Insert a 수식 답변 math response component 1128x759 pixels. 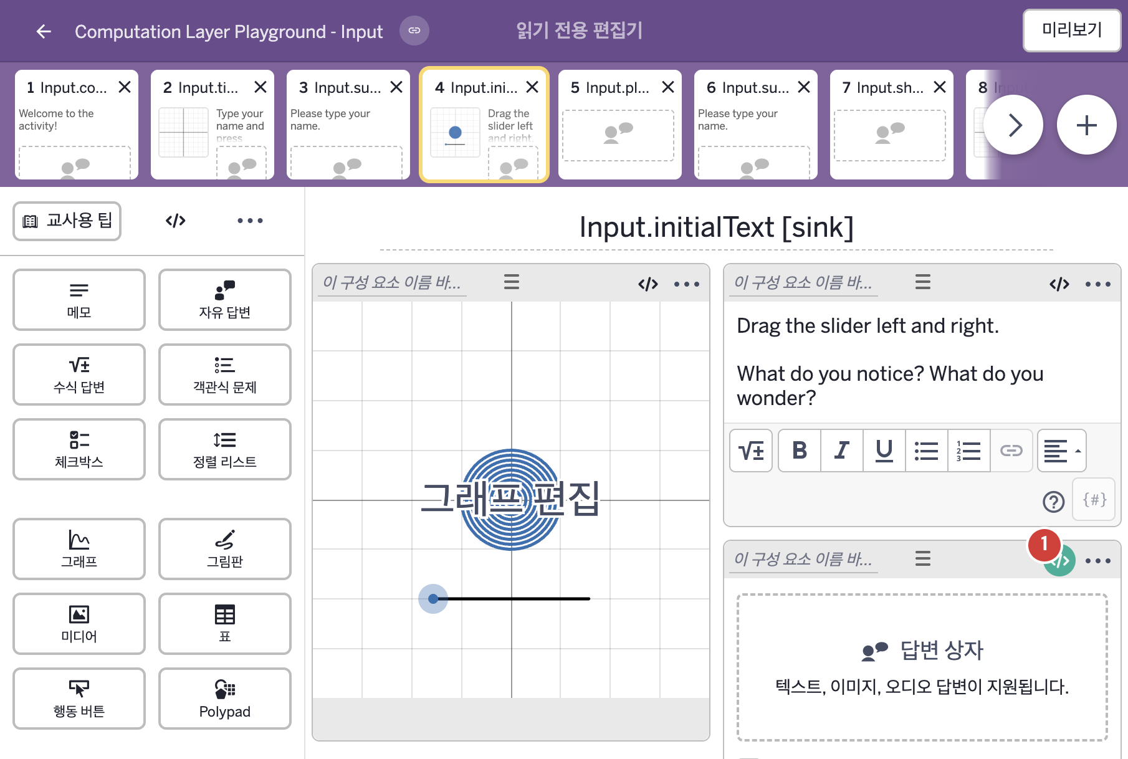click(79, 375)
